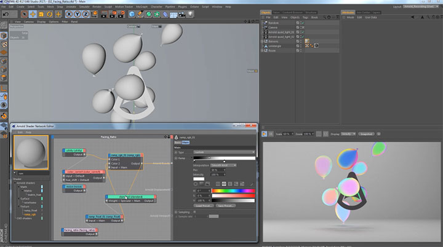
Task: Open the Simulate menu
Action: tap(84, 7)
